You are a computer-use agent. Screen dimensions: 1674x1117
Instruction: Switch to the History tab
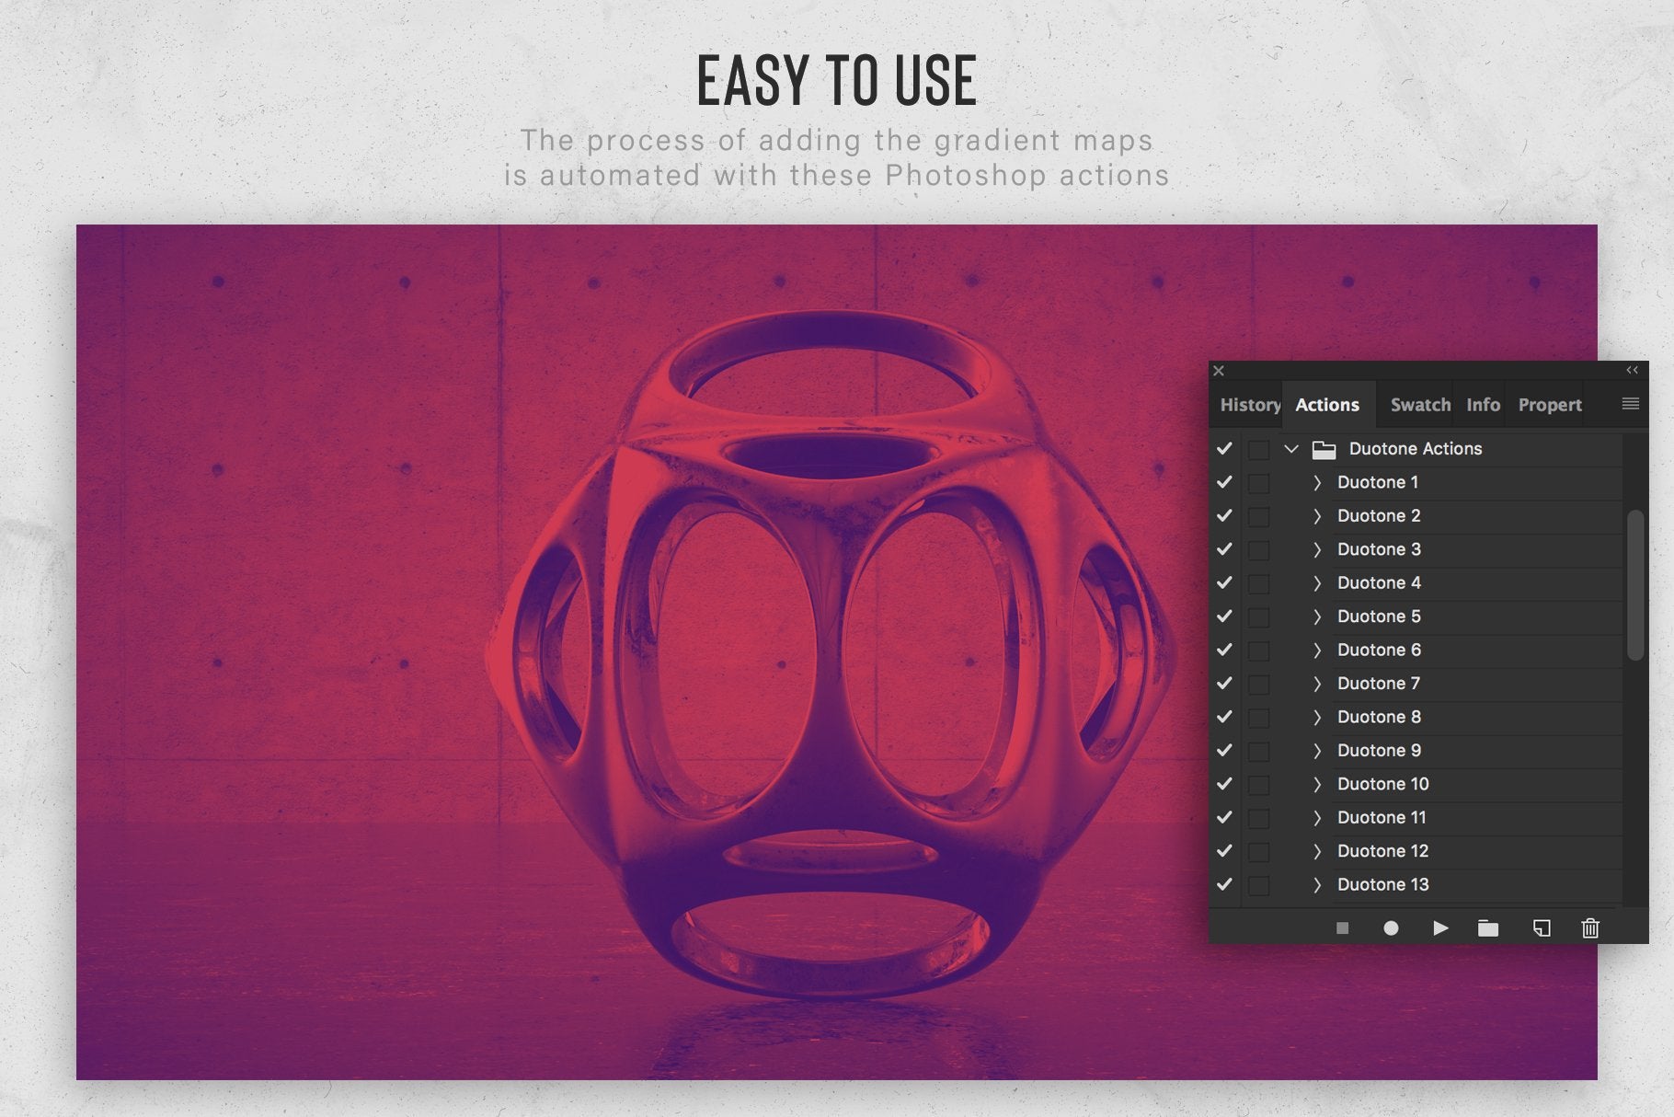1249,405
